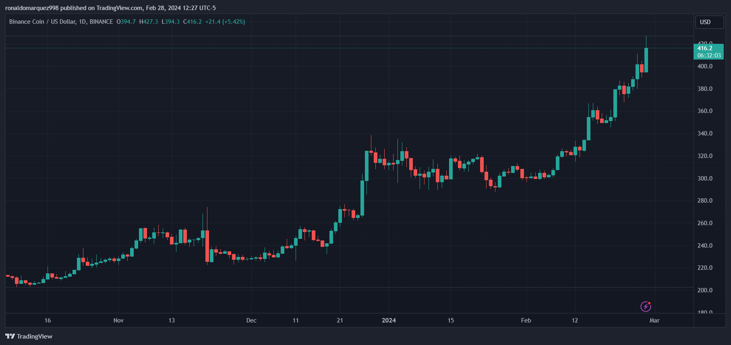
Task: Click the TradingView wordmark text
Action: click(35, 336)
